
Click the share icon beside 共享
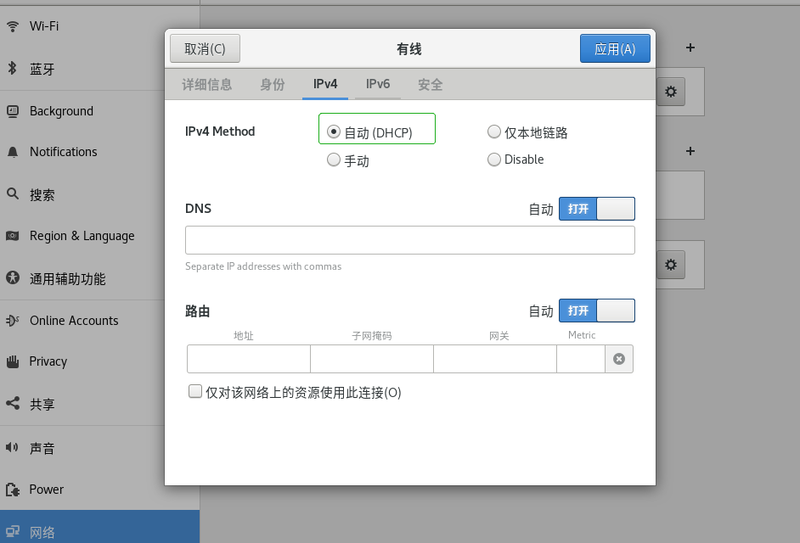(13, 403)
